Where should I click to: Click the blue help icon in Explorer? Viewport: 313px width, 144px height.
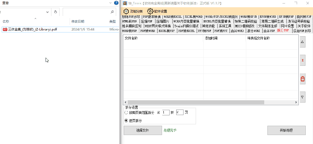[x=116, y=3]
